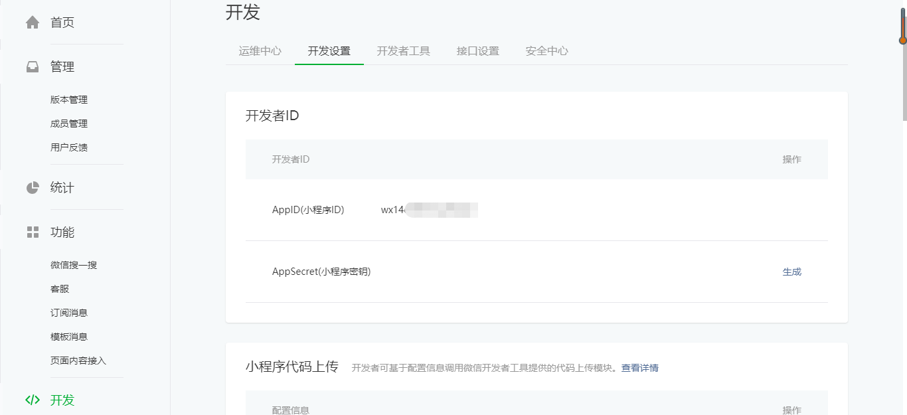907x415 pixels.
Task: Open the 客服 menu item
Action: (60, 289)
